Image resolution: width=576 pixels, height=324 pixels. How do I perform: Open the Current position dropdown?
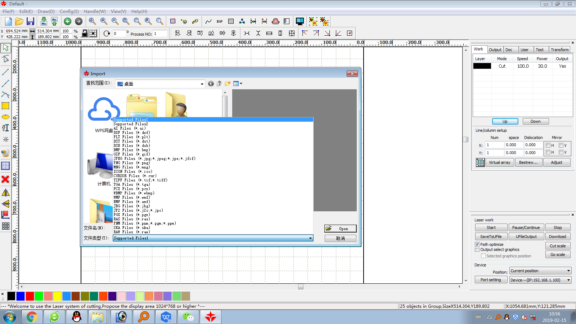[x=540, y=271]
